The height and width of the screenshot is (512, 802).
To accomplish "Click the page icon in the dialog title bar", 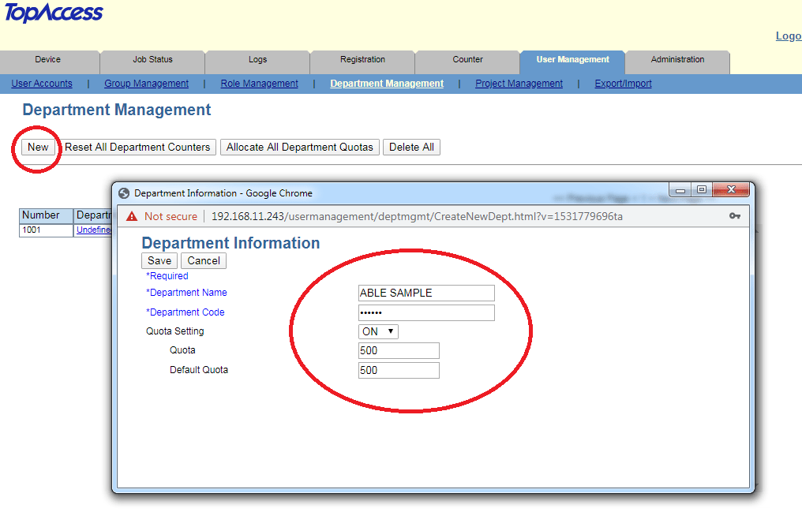I will click(124, 192).
